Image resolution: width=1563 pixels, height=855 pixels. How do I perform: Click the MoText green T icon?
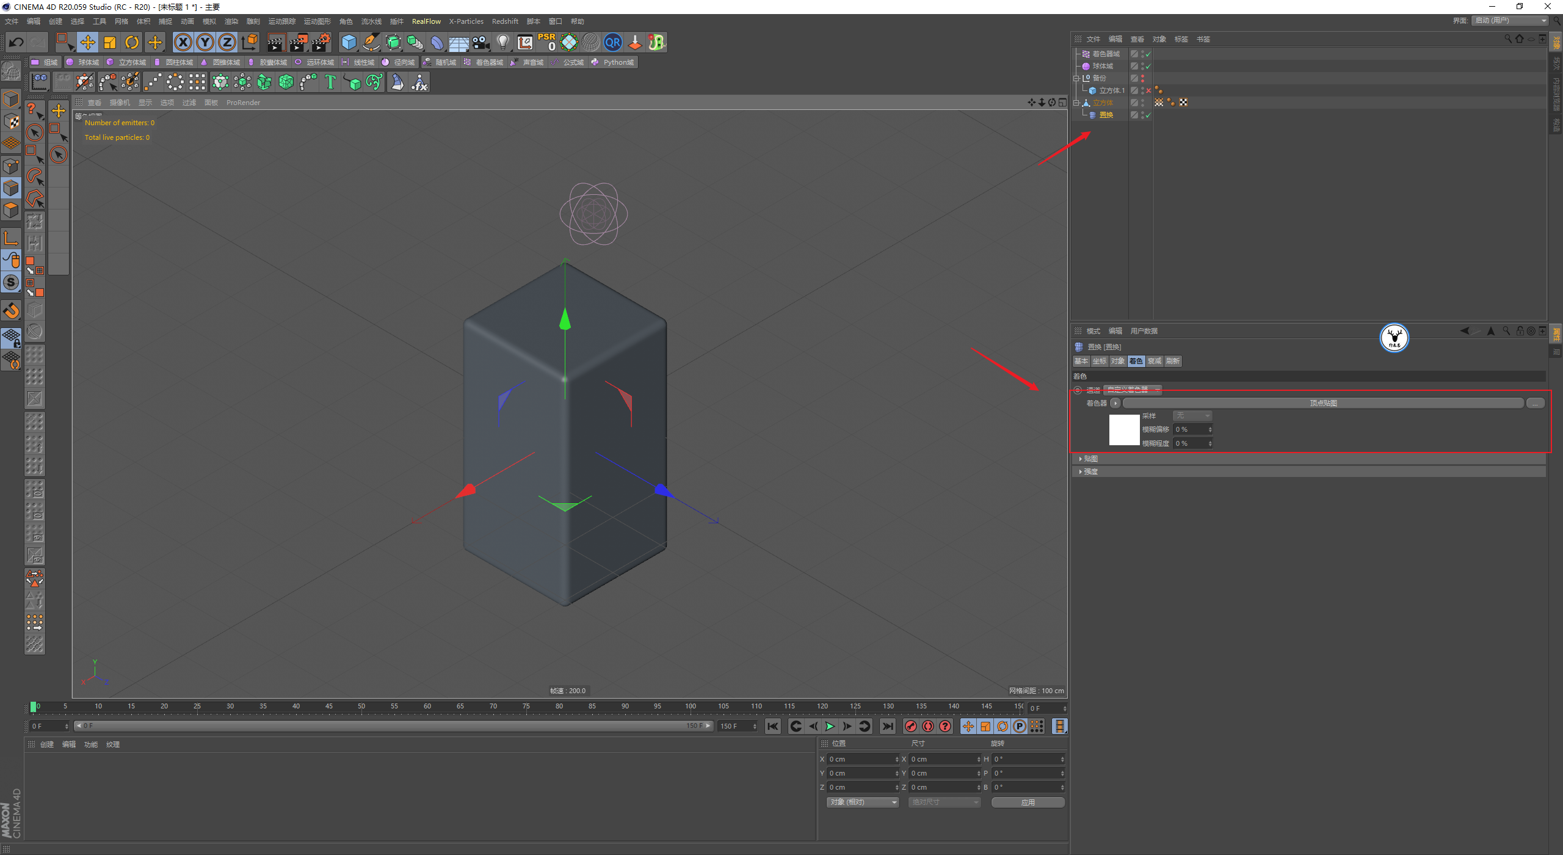[330, 82]
